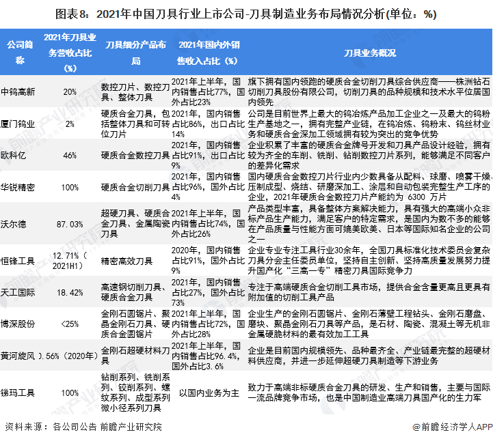Click the source note '资料来源：各公司公告 前瞻产业研究院'

coord(83,427)
